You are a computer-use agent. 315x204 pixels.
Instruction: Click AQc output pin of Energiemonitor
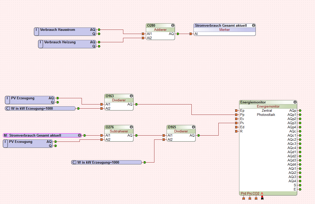pos(300,131)
